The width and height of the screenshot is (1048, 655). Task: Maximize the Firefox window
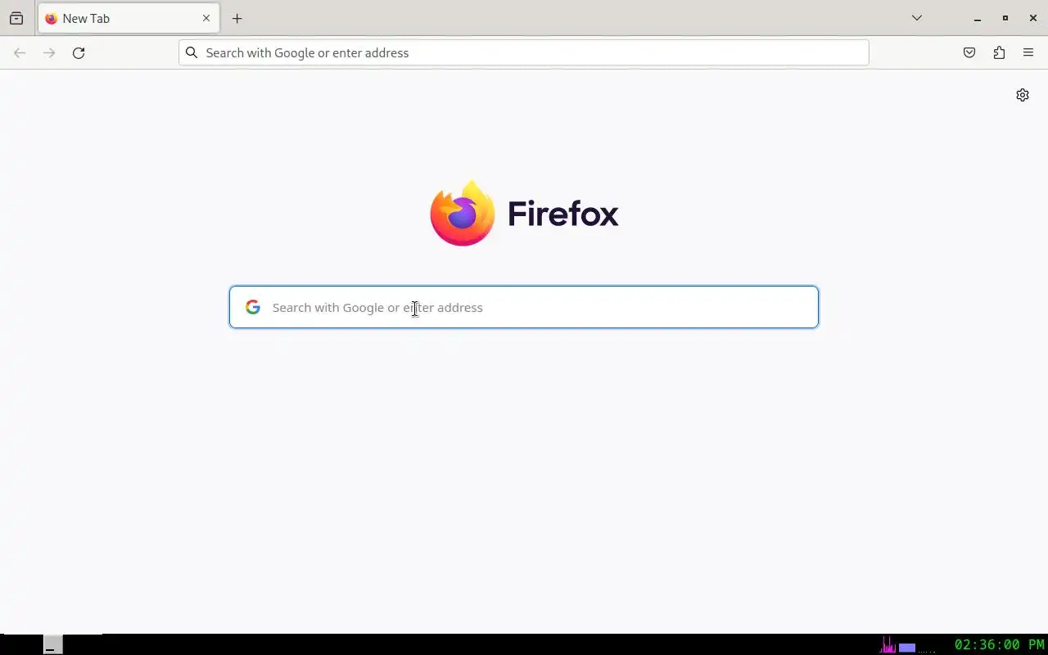[x=1005, y=18]
